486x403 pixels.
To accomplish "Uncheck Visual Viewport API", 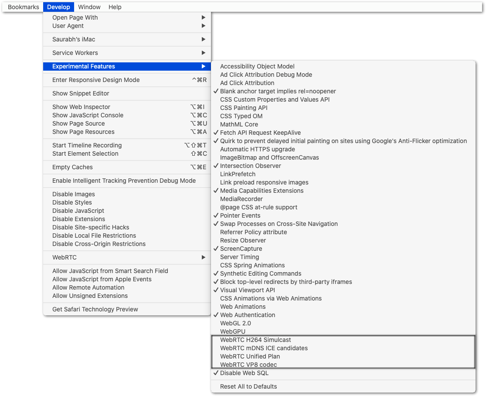I will coord(343,290).
